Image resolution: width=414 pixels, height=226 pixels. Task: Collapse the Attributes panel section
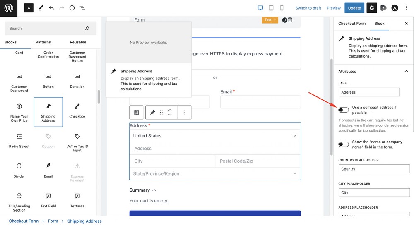[x=406, y=71]
